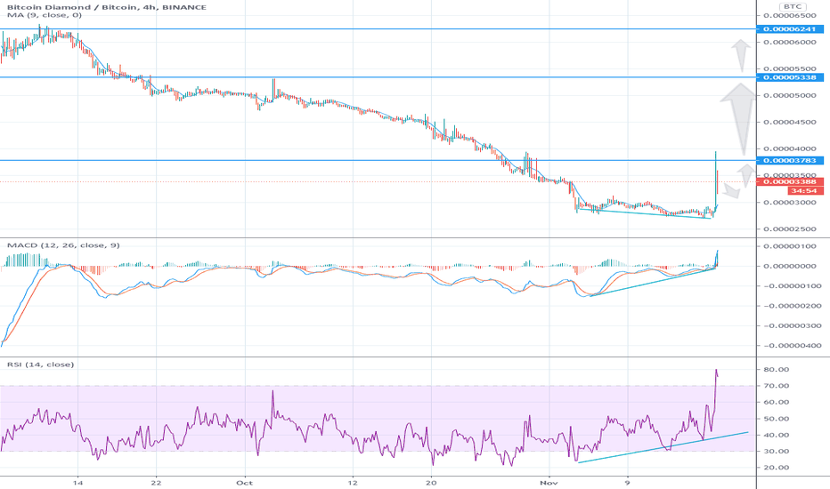Select the Bitcoin Diamond / Bitcoin symbol title
The image size is (830, 489).
pos(106,7)
